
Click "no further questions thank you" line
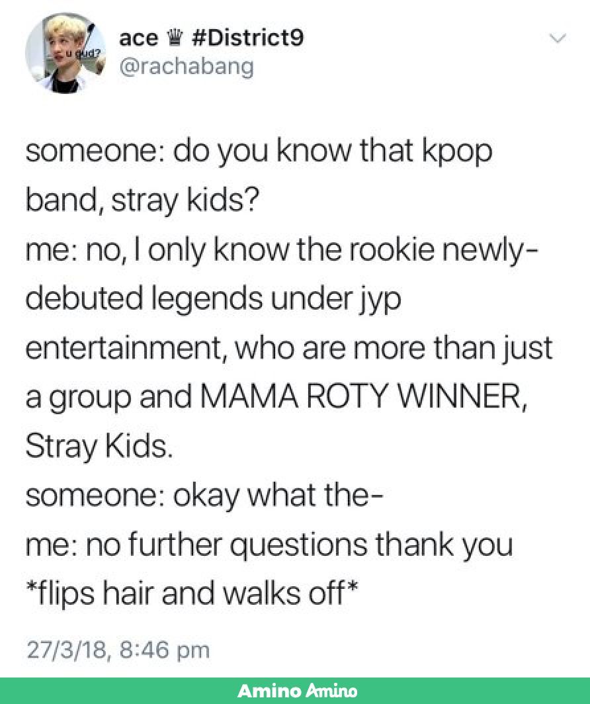[x=299, y=545]
